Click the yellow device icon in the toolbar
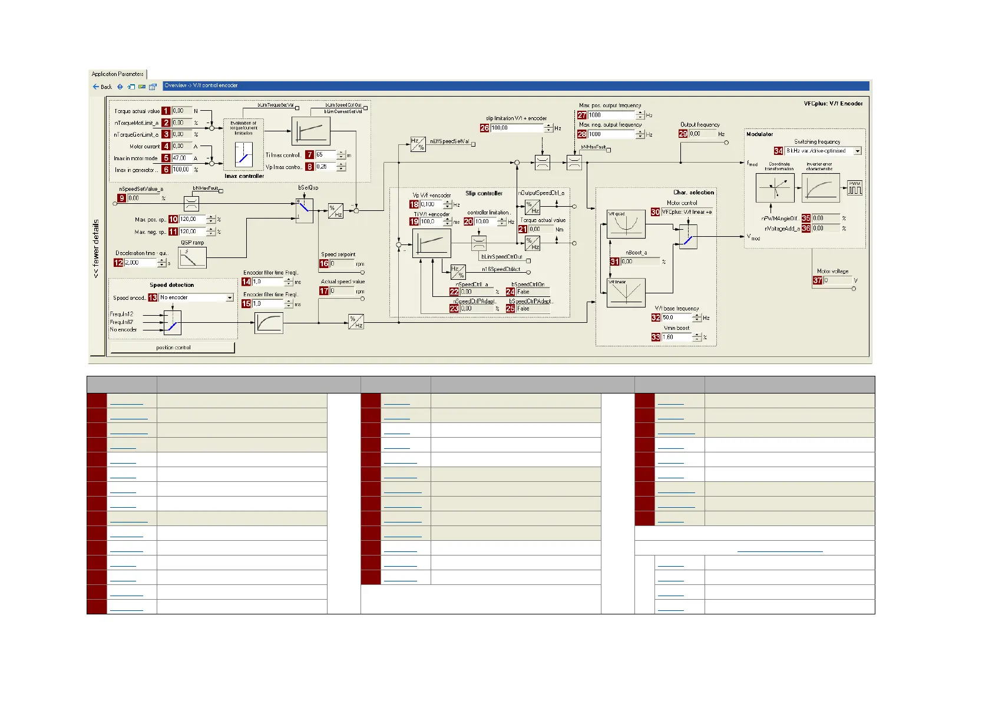This screenshot has width=992, height=701. (142, 87)
